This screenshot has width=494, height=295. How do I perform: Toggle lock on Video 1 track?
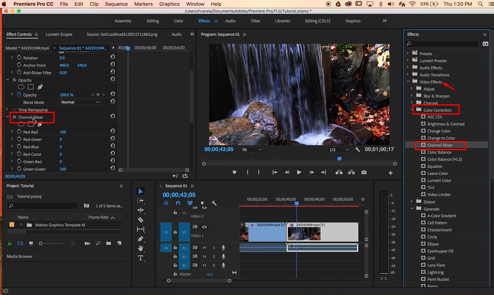click(175, 232)
